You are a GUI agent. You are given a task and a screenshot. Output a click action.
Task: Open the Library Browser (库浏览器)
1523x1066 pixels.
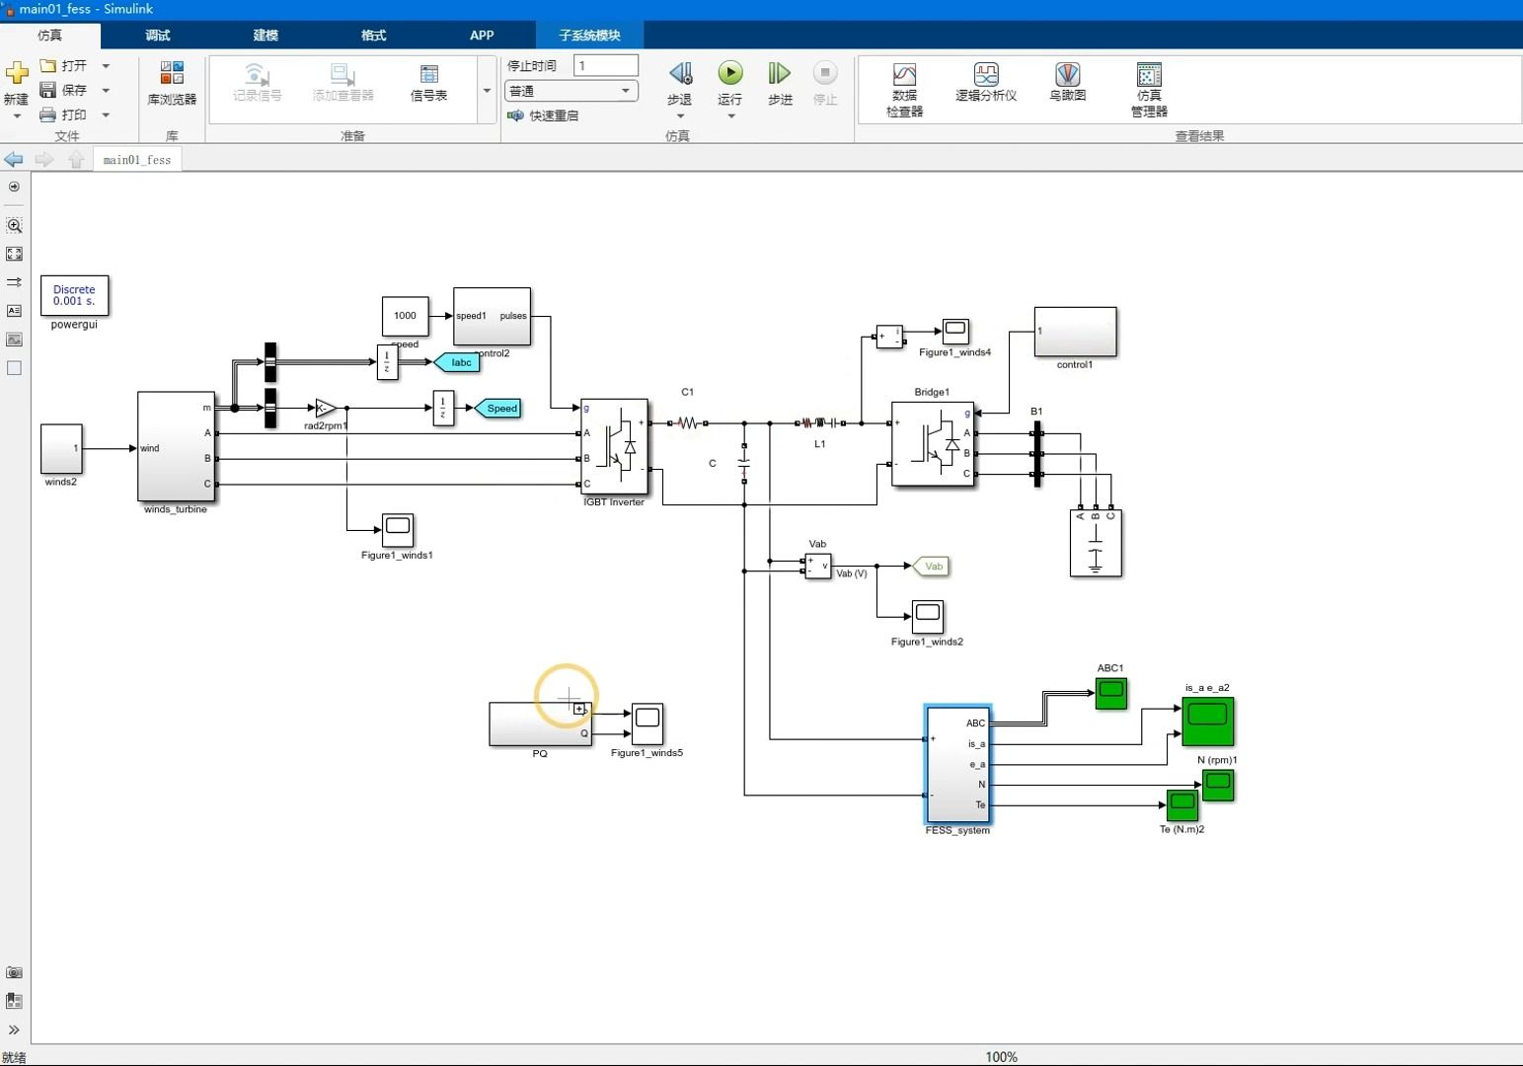click(x=172, y=84)
